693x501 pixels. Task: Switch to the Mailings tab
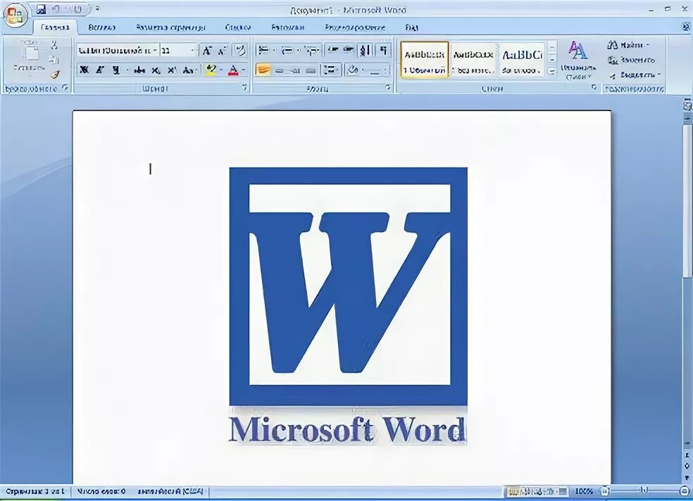(x=288, y=27)
